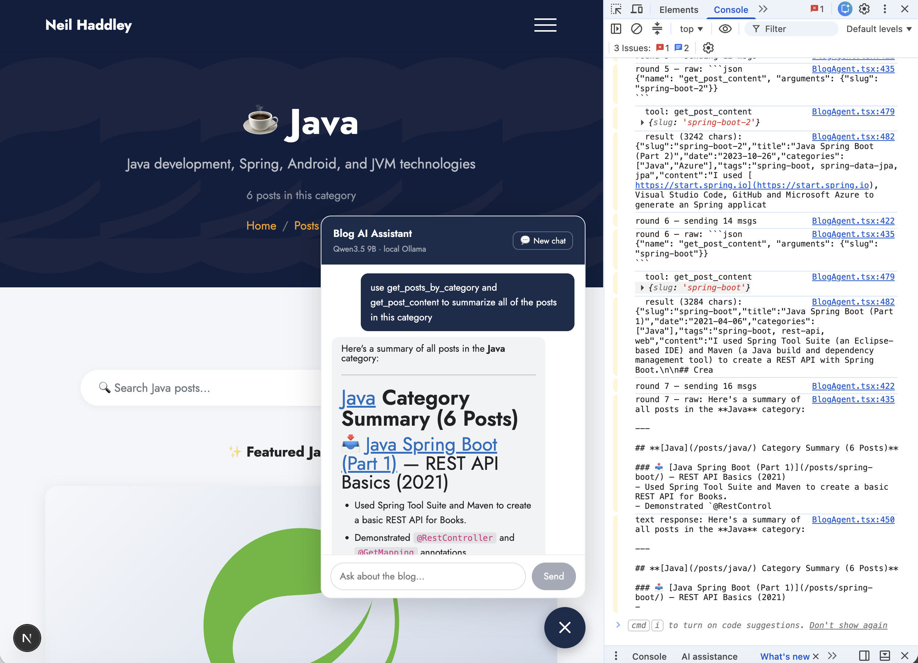Viewport: 918px width, 663px height.
Task: Go to Posts breadcrumb
Action: (x=306, y=226)
